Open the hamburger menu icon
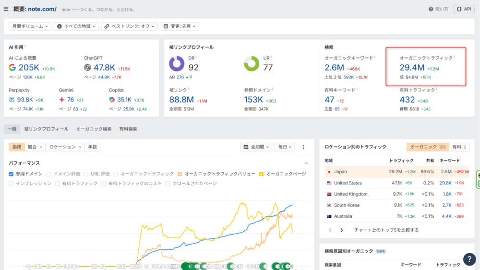The image size is (480, 270). [6, 9]
